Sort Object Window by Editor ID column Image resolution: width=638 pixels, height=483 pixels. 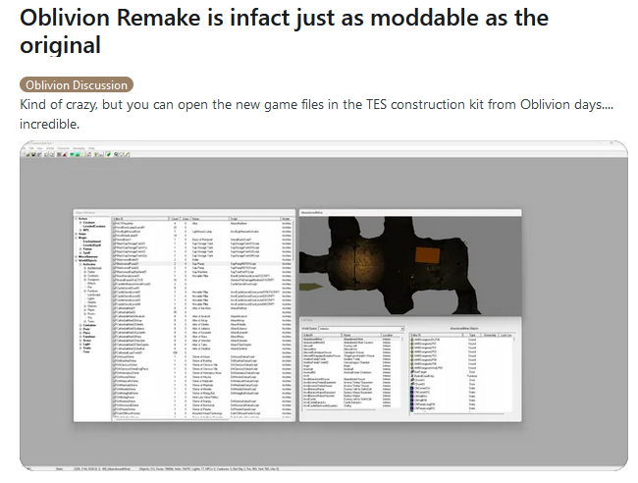140,219
